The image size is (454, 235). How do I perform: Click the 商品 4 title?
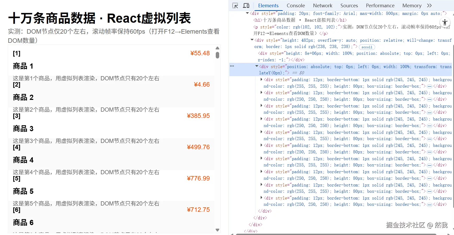point(23,160)
